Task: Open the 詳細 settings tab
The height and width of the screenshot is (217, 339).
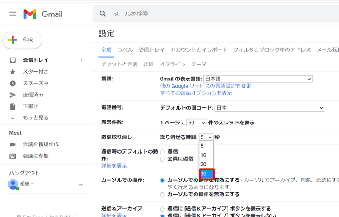Action: pos(148,64)
